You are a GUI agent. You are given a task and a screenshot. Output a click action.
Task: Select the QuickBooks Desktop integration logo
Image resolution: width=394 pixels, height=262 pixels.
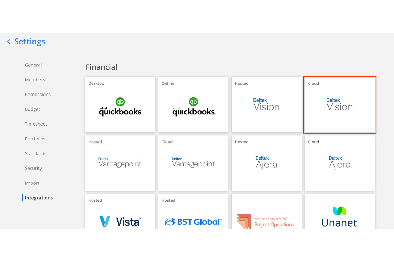pyautogui.click(x=120, y=107)
